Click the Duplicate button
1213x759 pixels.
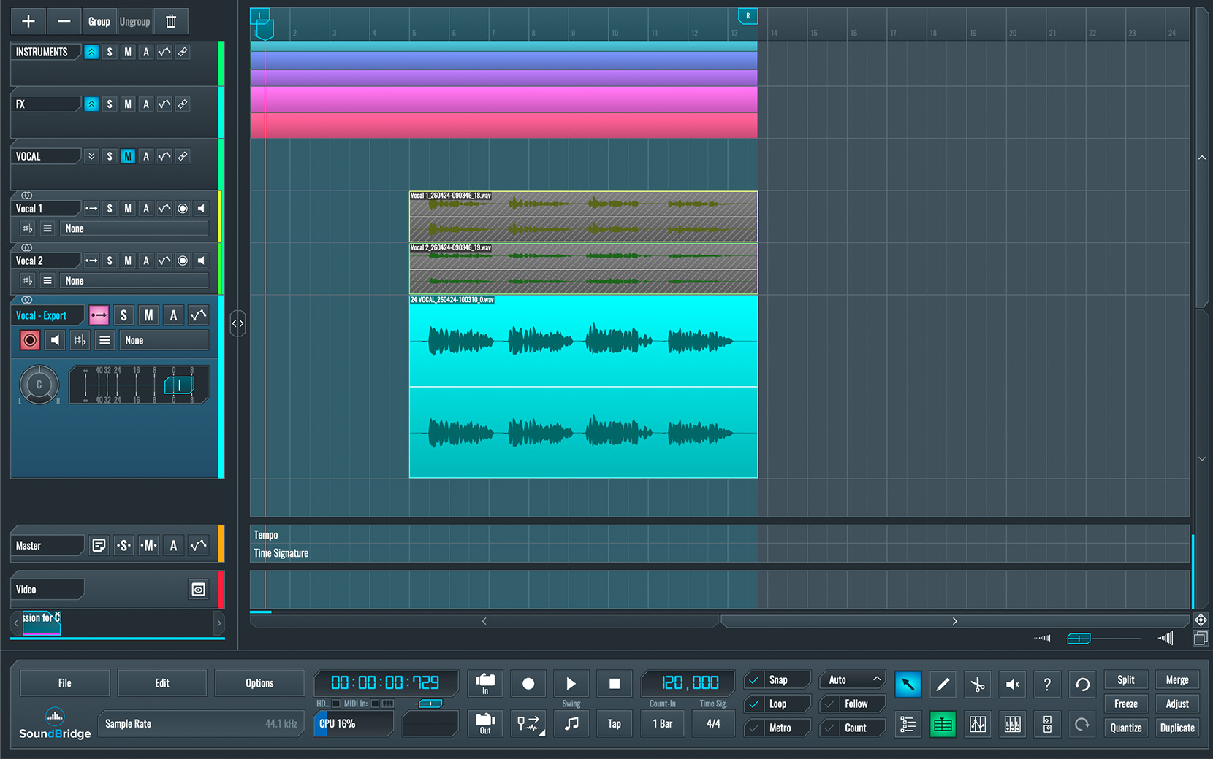(x=1177, y=728)
